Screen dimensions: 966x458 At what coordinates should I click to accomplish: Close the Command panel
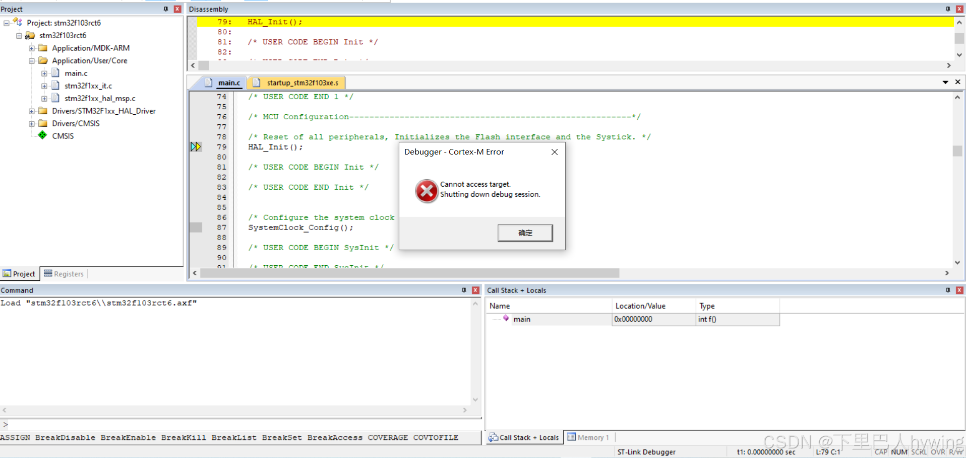pos(475,290)
